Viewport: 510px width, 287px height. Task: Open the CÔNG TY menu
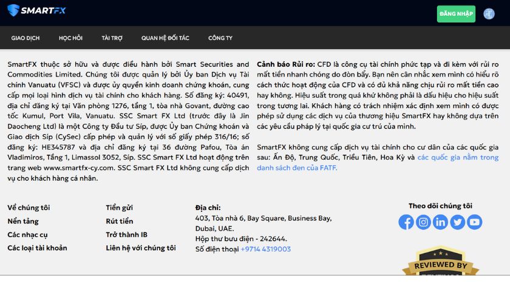220,38
